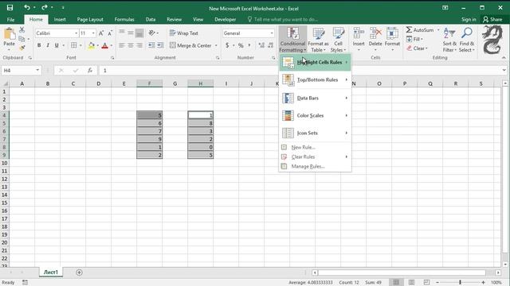The width and height of the screenshot is (510, 286).
Task: Open Data Bars submenu
Action: [315, 98]
